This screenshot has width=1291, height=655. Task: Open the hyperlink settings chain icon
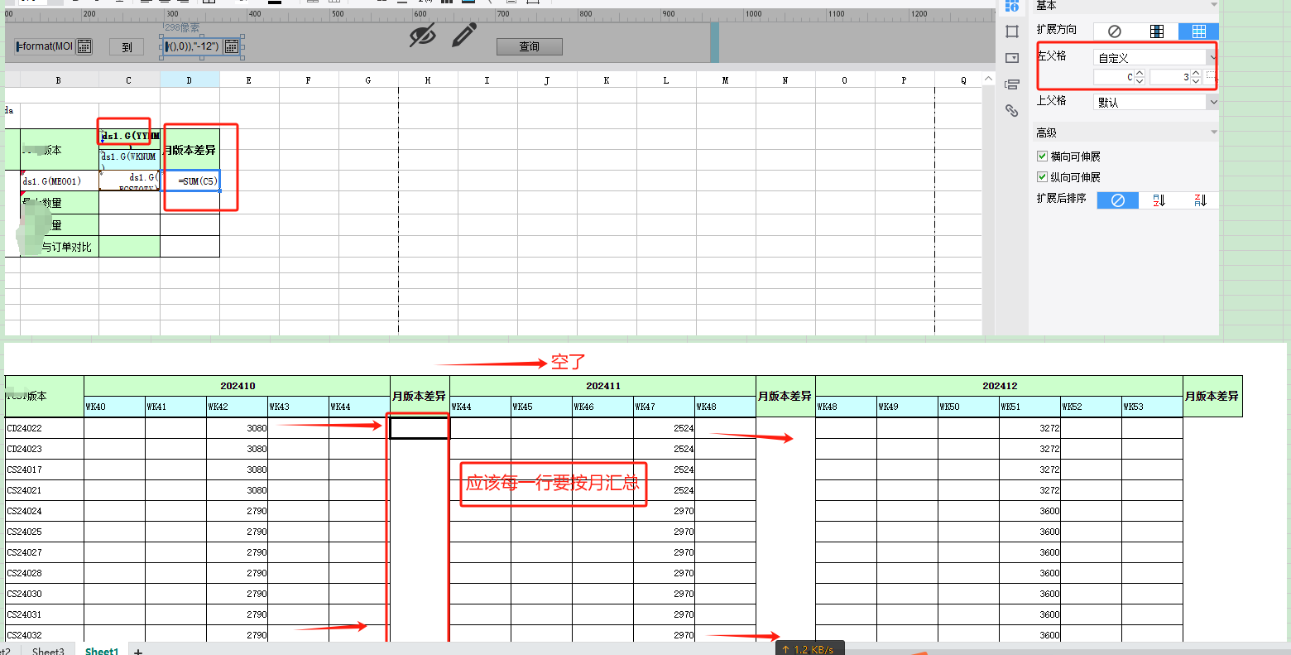(x=1011, y=110)
